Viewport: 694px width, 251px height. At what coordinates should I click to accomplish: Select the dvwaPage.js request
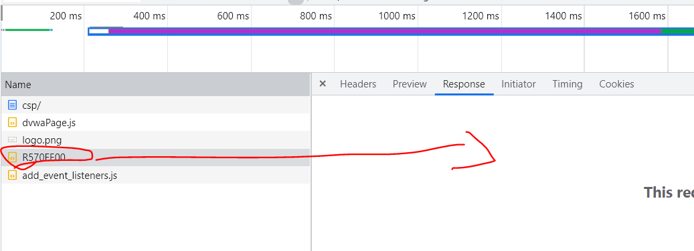(x=155, y=123)
